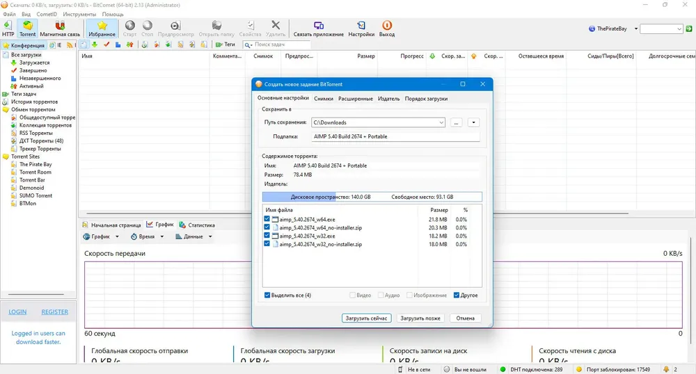
Task: Uncheck file aimp_5.40.2674_w64.exe
Action: point(267,219)
